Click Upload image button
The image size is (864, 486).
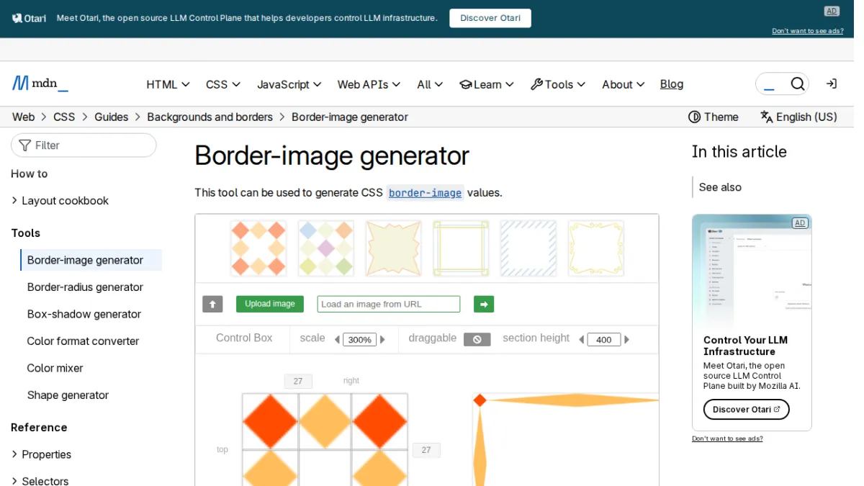(270, 304)
